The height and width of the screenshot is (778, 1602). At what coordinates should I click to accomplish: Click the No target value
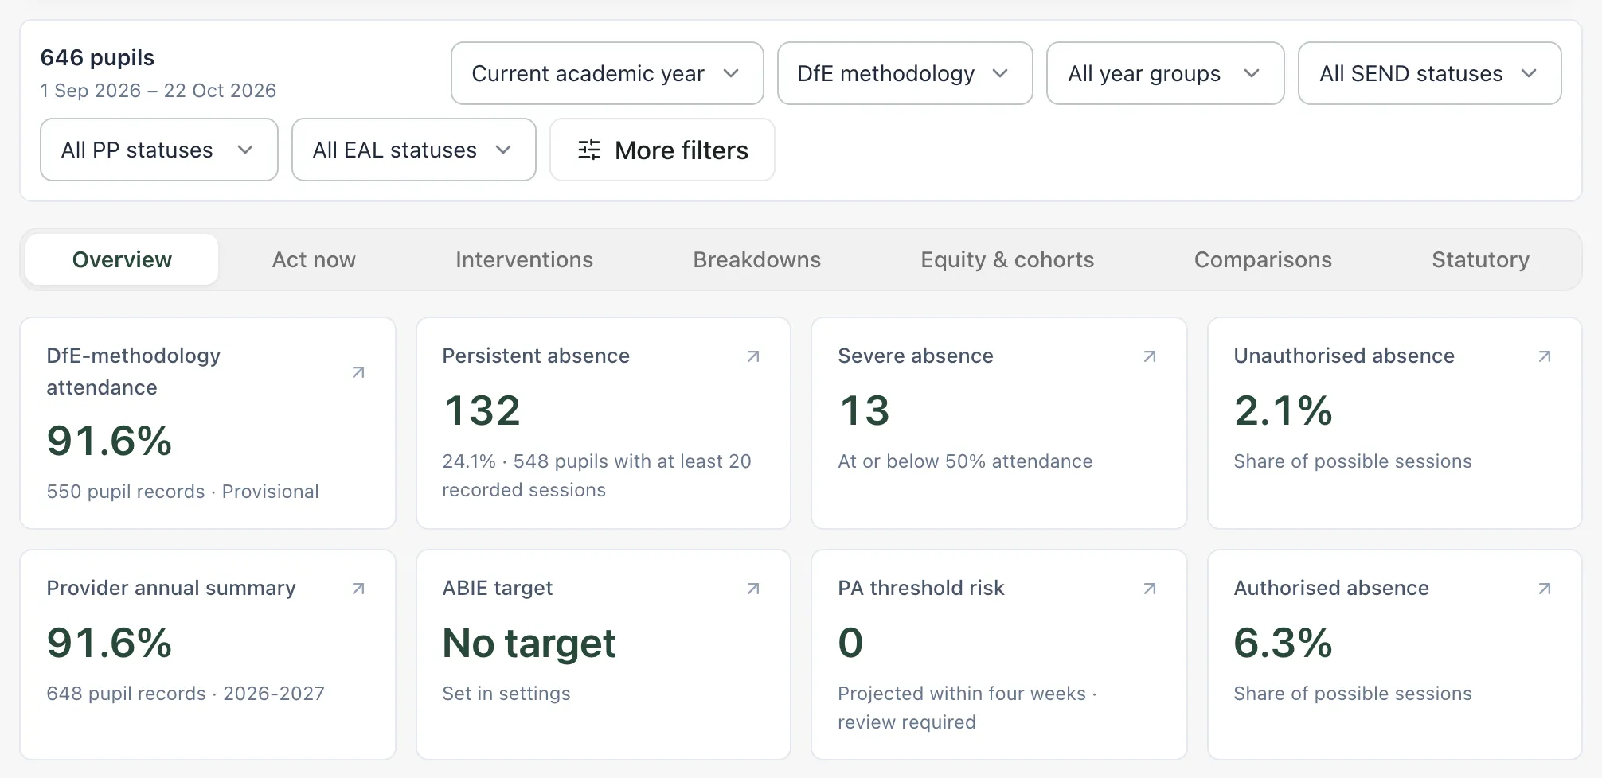coord(529,643)
